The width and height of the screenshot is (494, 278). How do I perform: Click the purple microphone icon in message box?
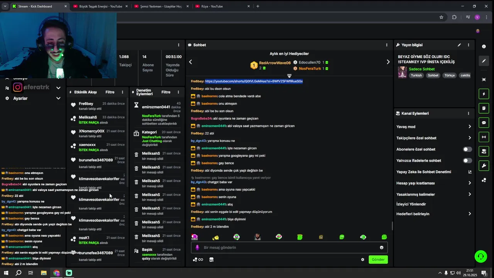click(197, 247)
